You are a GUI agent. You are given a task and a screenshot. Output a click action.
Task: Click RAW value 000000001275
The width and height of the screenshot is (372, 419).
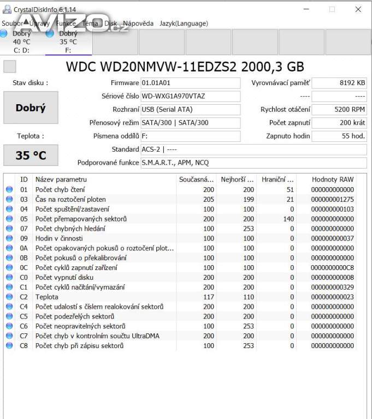click(332, 199)
